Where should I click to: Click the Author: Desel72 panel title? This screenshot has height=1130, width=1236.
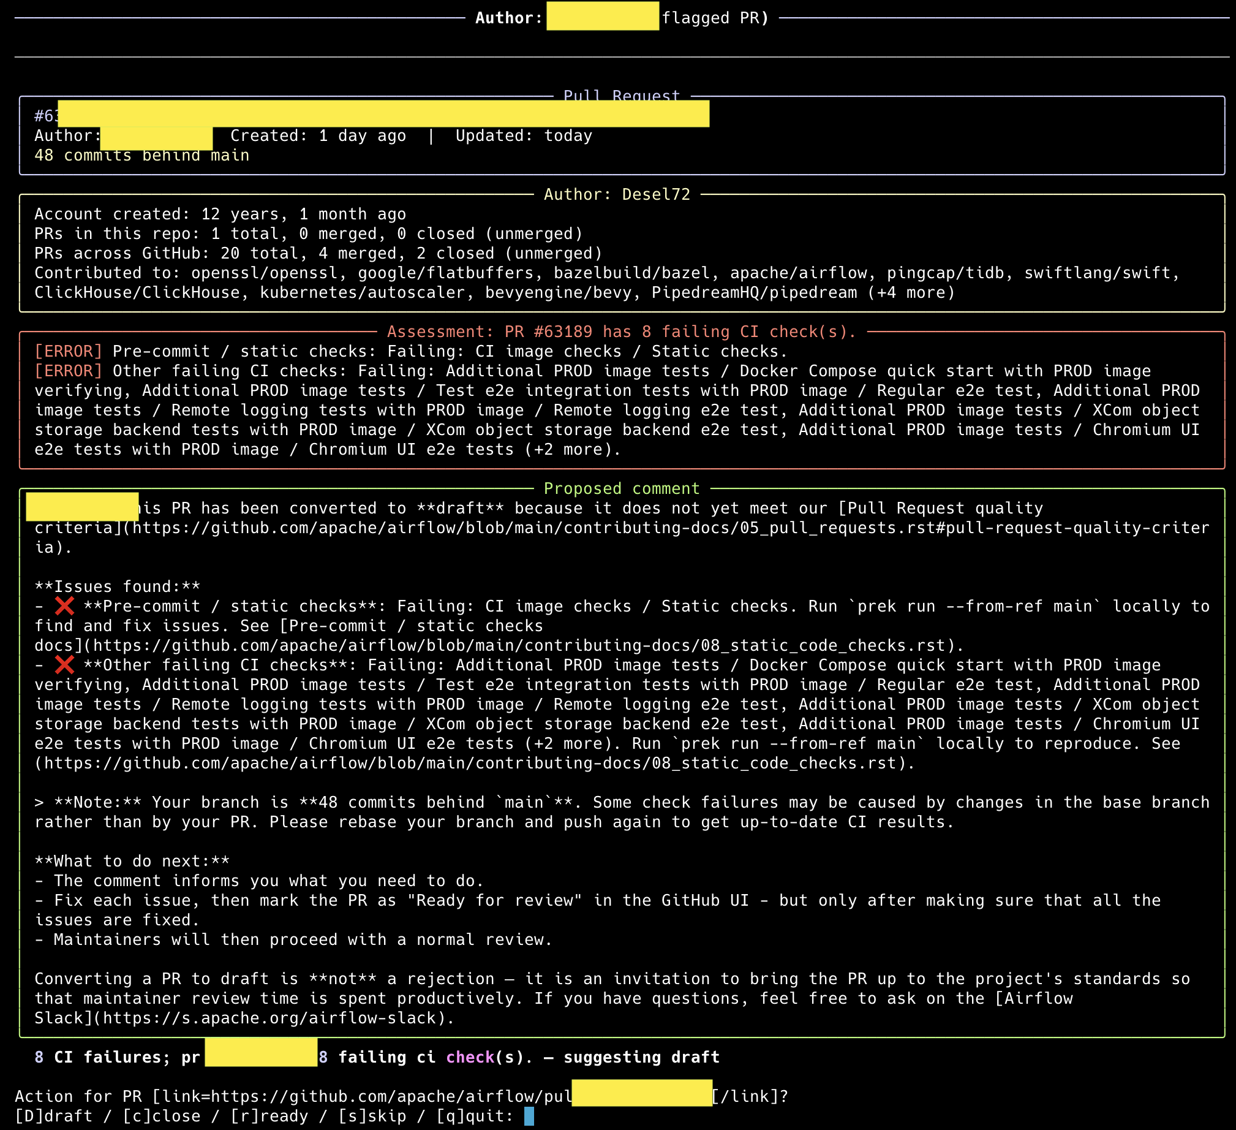click(617, 194)
